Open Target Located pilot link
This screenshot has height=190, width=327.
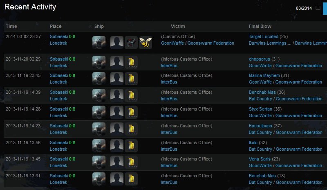click(263, 36)
